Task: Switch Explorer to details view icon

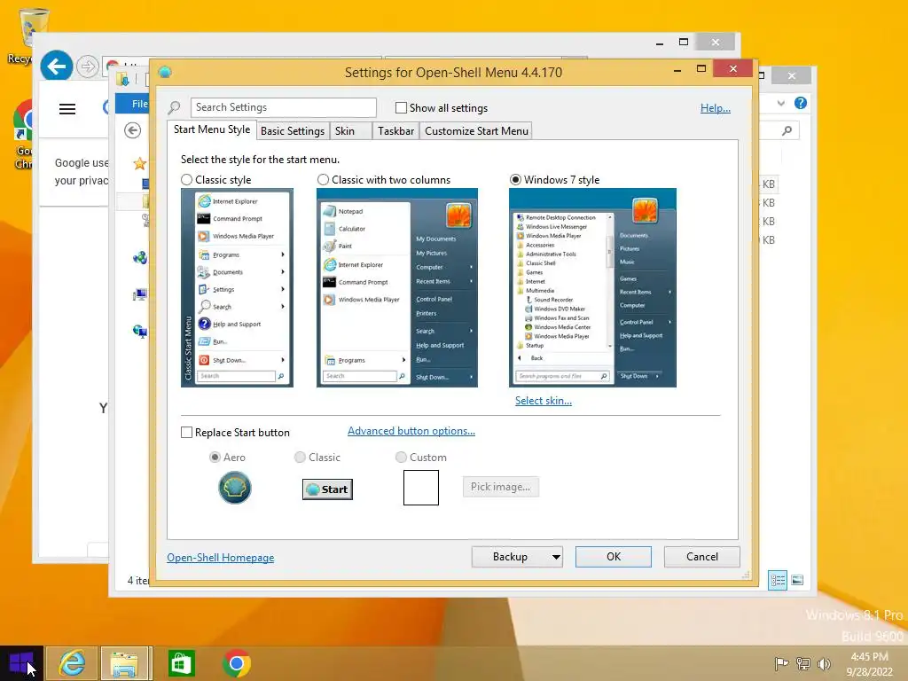Action: tap(777, 580)
